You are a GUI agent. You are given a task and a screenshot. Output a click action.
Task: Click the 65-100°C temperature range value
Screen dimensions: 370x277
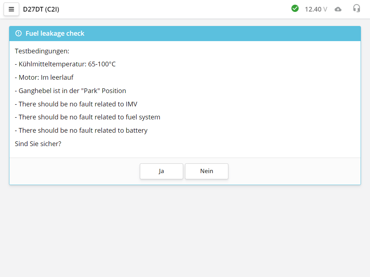tap(102, 64)
